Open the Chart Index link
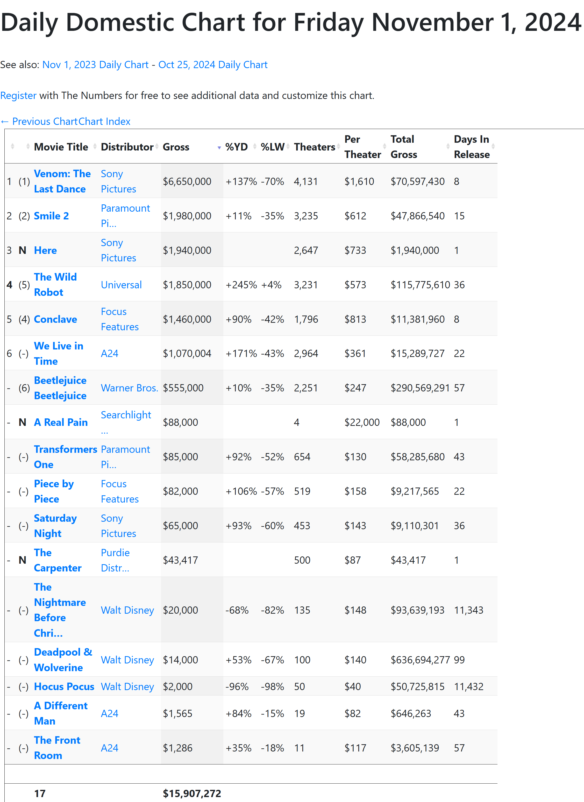This screenshot has width=584, height=802. [104, 121]
